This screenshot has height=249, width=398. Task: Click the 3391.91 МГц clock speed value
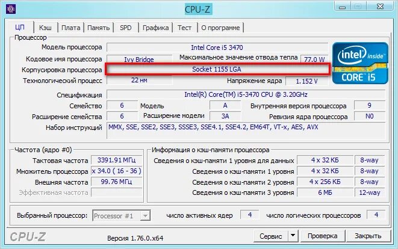coord(116,160)
